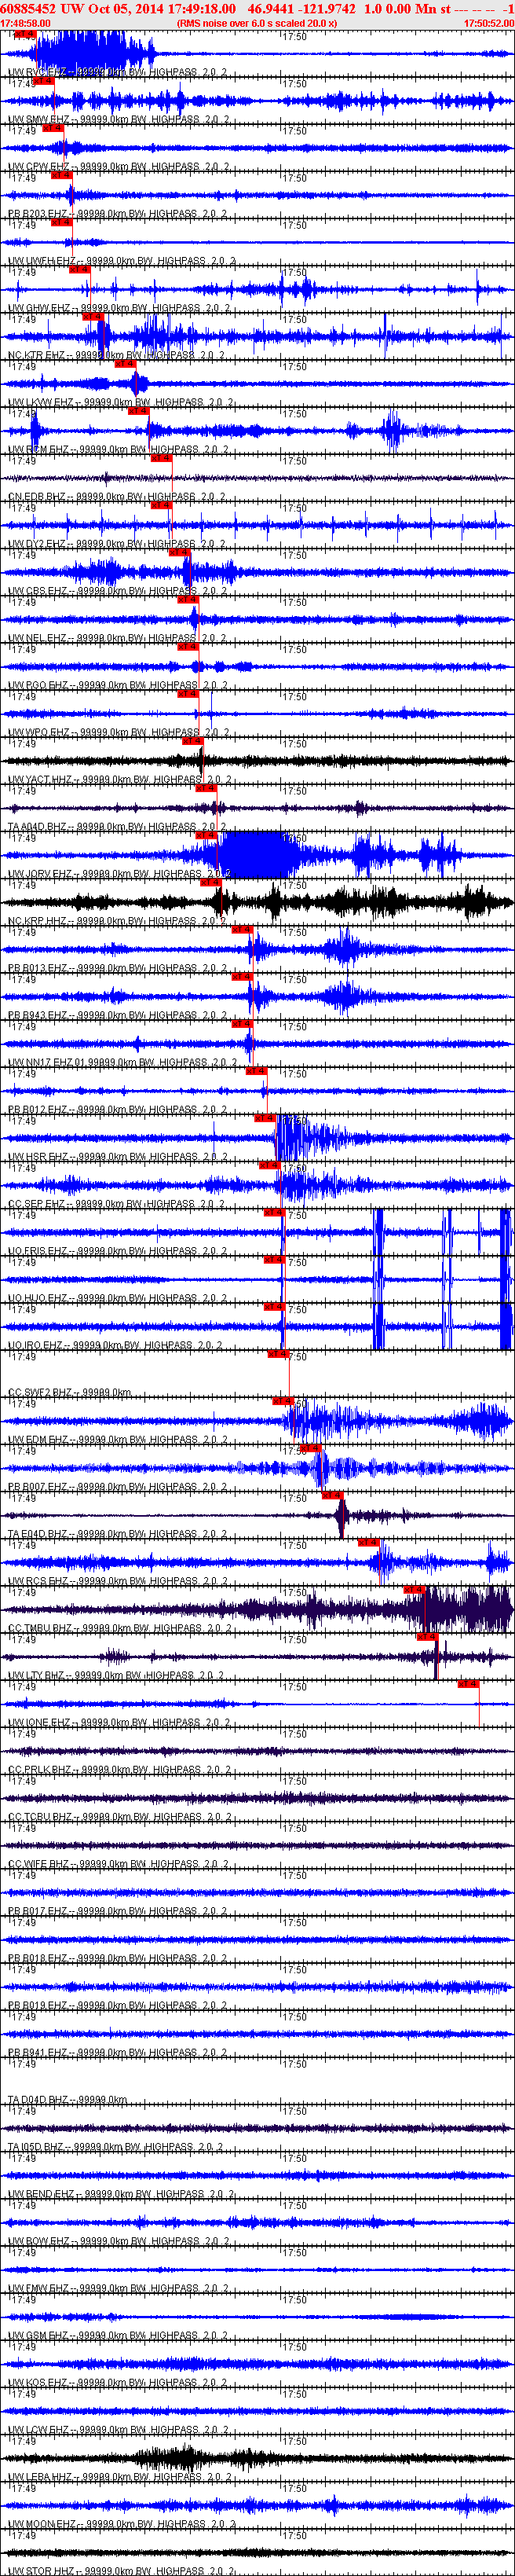Click the red pick marker above the UW IONE EHZ label

coord(468,1684)
